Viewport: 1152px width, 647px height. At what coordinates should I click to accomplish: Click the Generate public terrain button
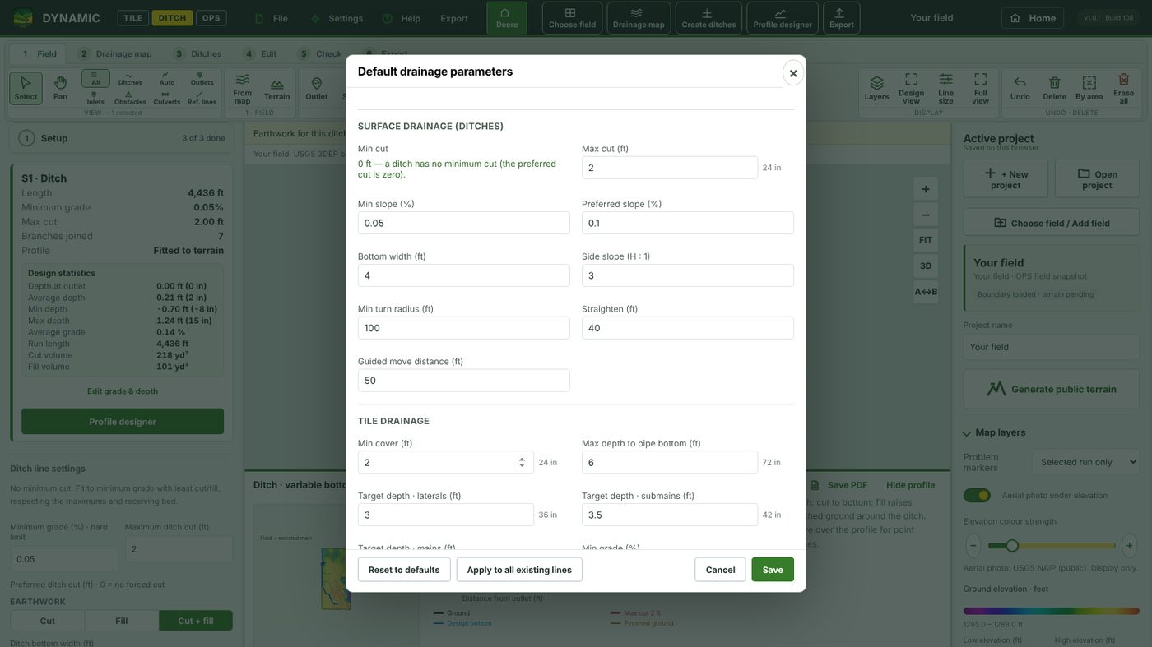(x=1052, y=389)
